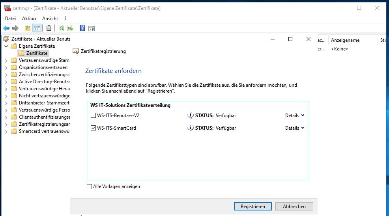Click info icon beside WS-ITS-SmartCard status
Viewport: 389px width, 216px height.
coord(190,128)
